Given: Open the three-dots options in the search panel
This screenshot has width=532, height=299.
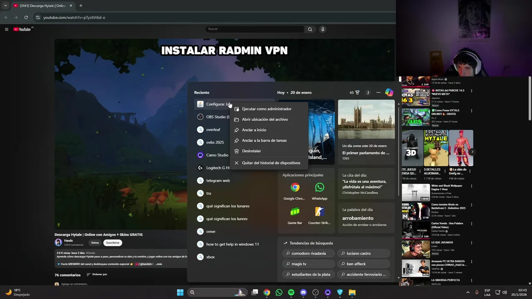Looking at the screenshot, I should (x=378, y=93).
